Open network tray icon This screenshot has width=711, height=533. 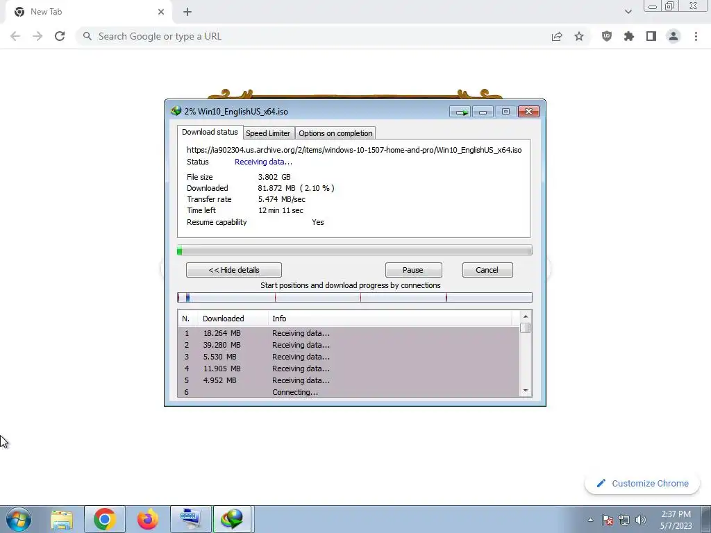point(624,520)
